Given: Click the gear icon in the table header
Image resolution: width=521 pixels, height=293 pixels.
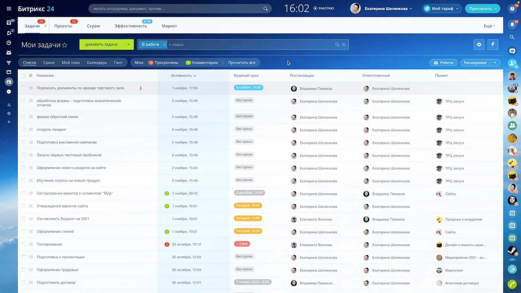Looking at the screenshot, I should pos(31,75).
